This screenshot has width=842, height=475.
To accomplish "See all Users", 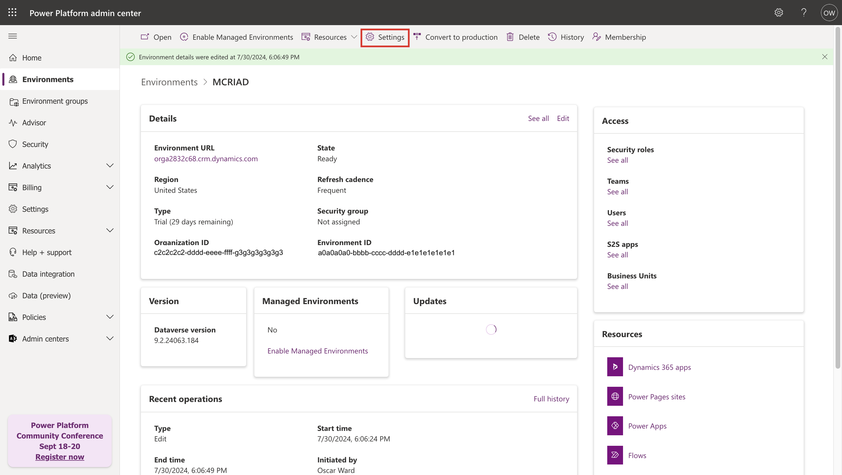I will point(617,223).
